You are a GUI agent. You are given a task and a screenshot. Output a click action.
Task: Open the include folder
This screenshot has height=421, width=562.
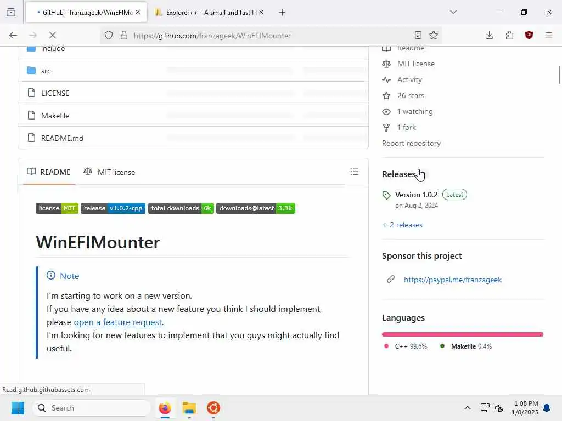tap(53, 49)
